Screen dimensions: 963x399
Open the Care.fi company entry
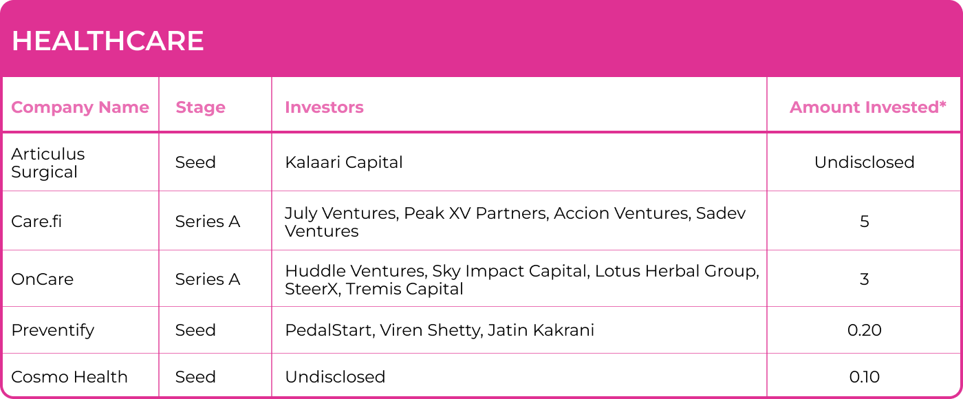pos(36,222)
